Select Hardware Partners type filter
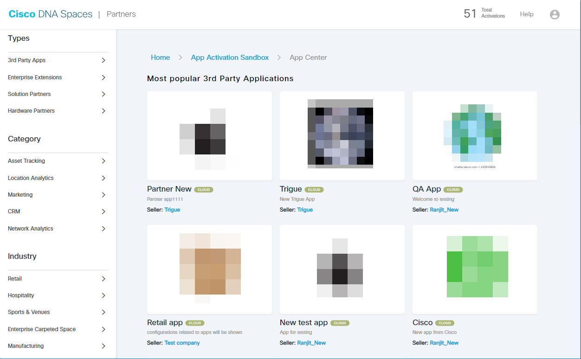581x359 pixels. click(31, 111)
